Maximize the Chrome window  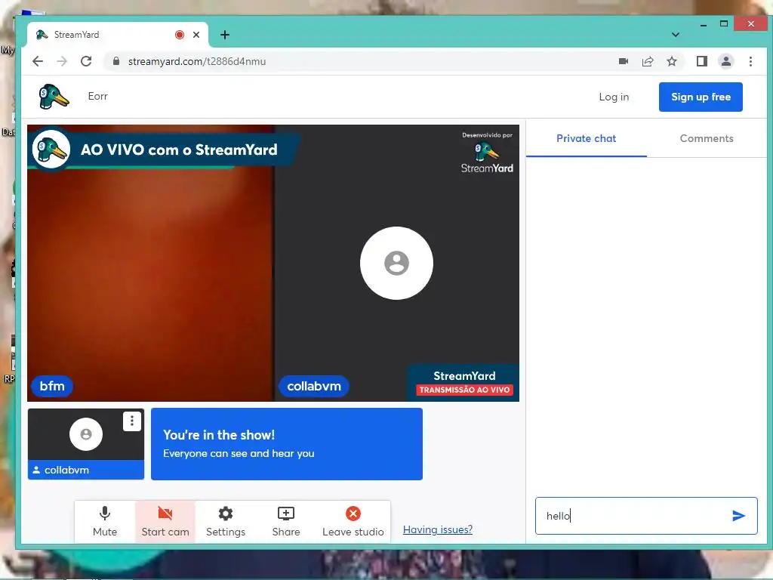(724, 24)
